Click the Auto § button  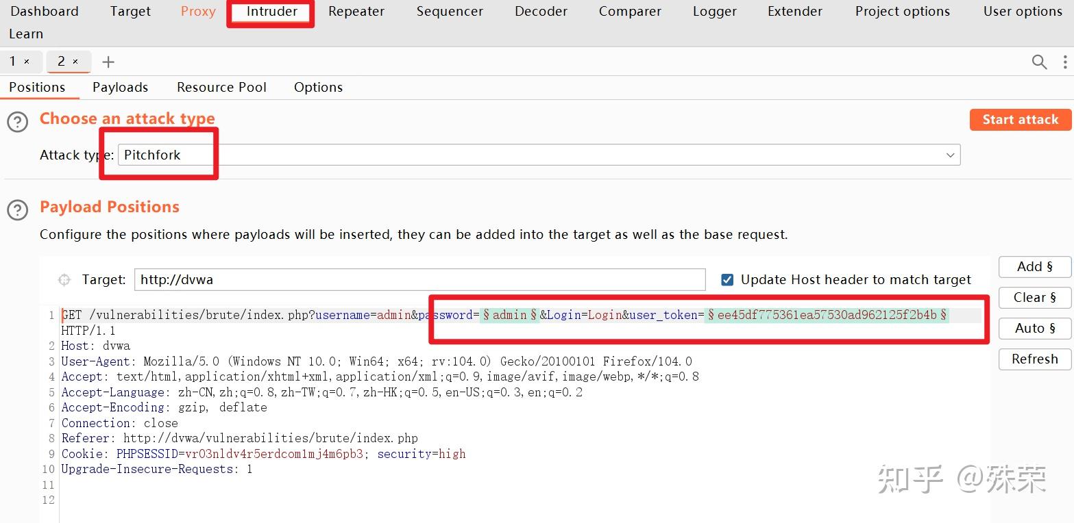tap(1035, 328)
